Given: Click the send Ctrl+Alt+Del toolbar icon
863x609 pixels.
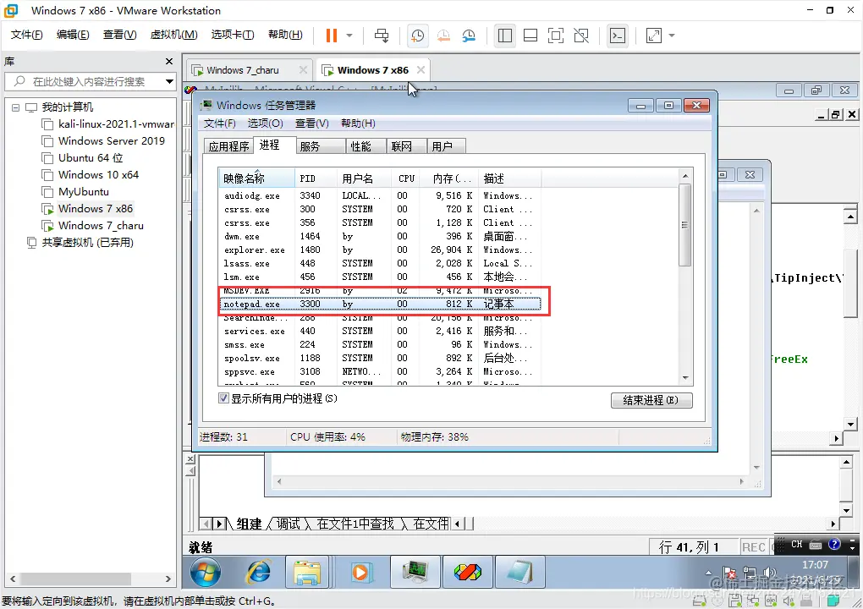Looking at the screenshot, I should tap(382, 36).
